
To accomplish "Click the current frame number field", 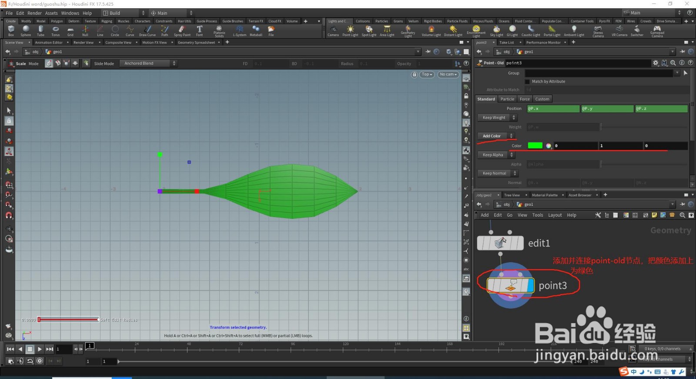I will pyautogui.click(x=64, y=349).
